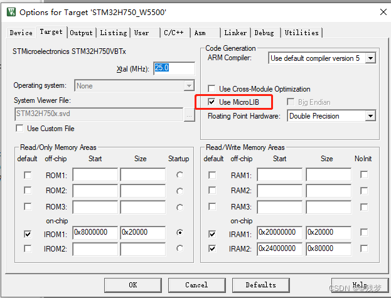The height and width of the screenshot is (298, 391).
Task: Click the RAM3 Start field
Action: [279, 207]
